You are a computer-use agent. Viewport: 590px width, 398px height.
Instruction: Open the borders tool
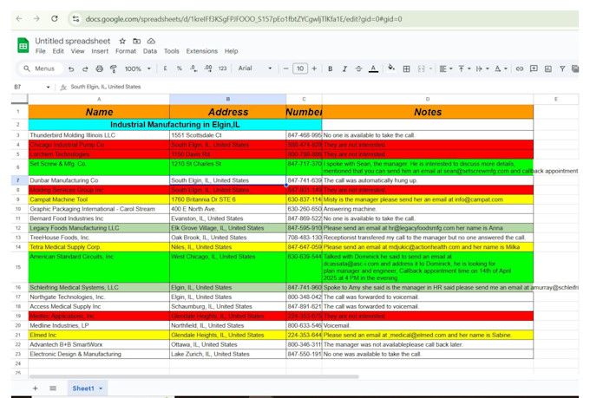point(406,69)
